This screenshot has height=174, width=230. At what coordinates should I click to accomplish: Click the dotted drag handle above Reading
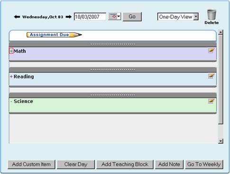coord(113,70)
